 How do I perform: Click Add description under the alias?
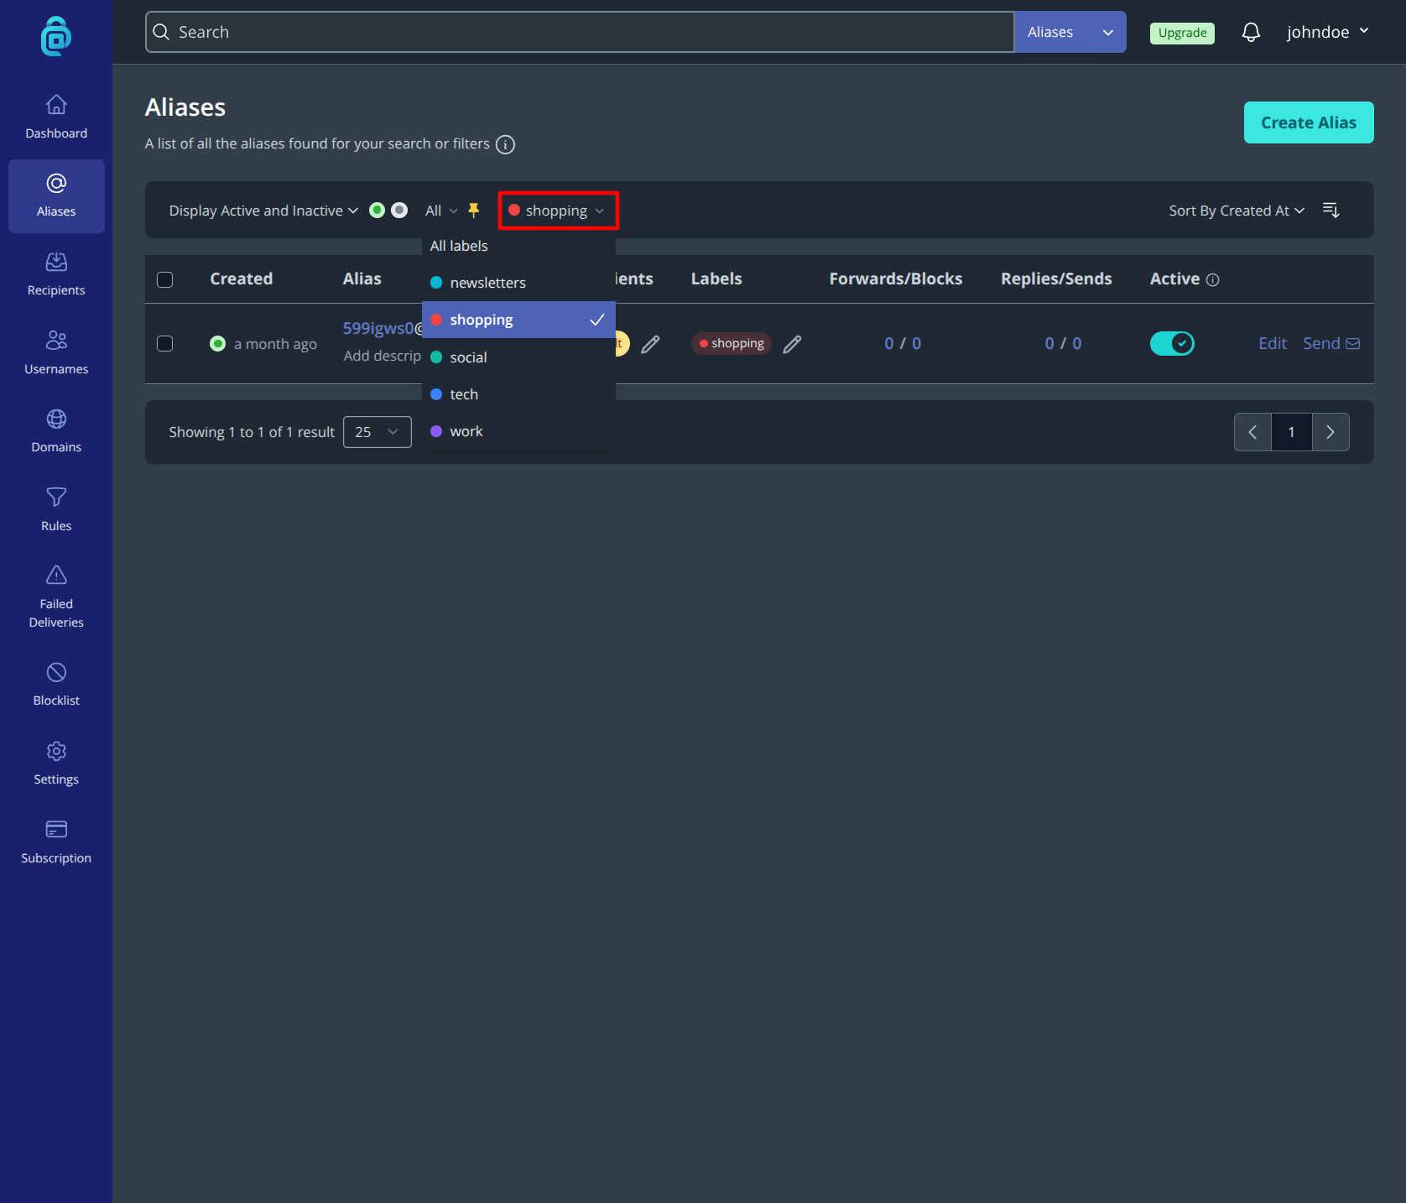click(383, 356)
